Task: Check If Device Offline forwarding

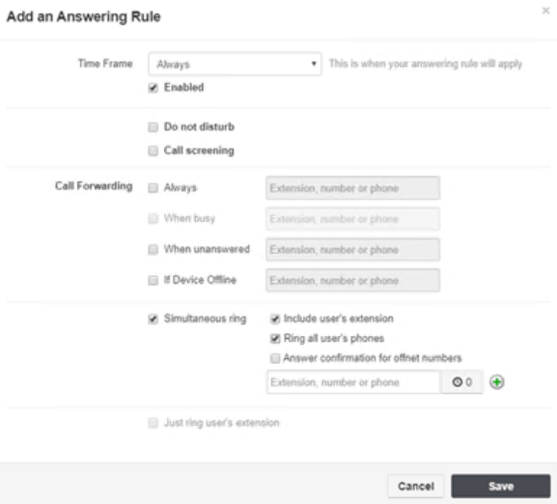Action: [x=153, y=280]
